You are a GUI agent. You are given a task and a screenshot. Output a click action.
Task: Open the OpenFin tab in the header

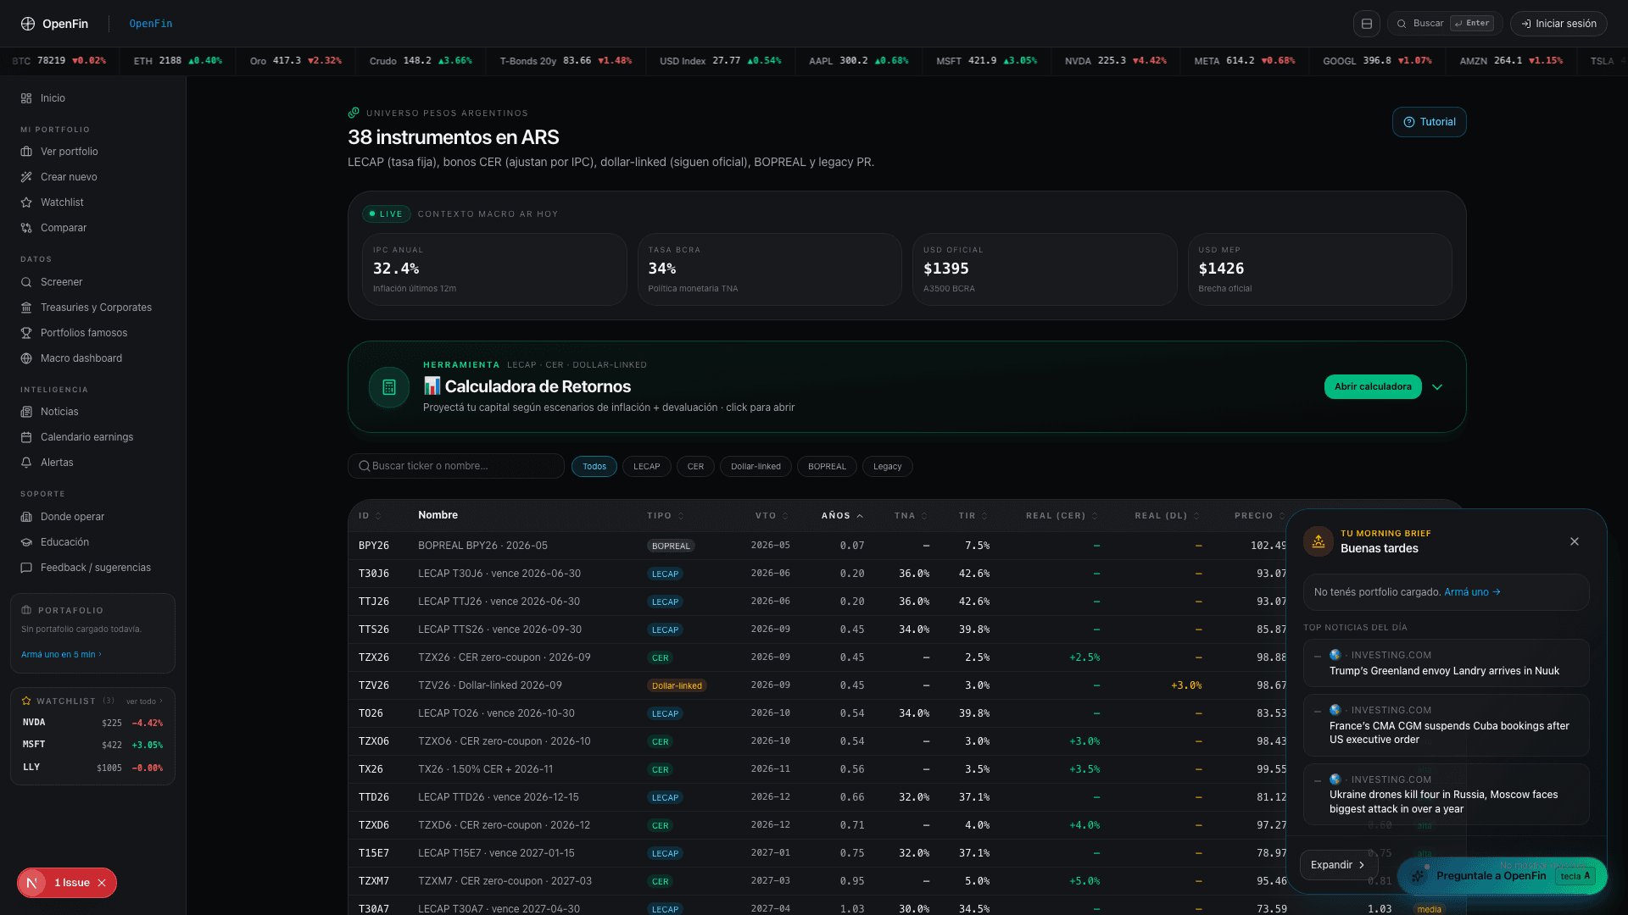(151, 24)
